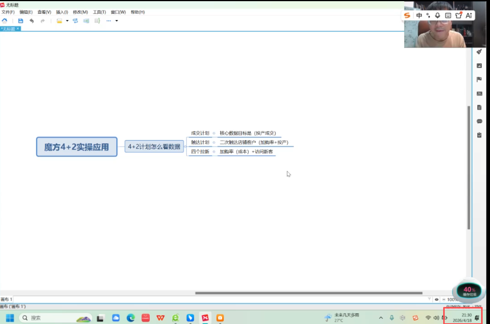Viewport: 490px width, 324px height.
Task: Undo the last action
Action: (31, 21)
